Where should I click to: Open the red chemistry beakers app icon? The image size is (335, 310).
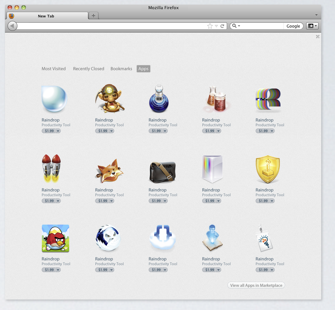tap(217, 99)
